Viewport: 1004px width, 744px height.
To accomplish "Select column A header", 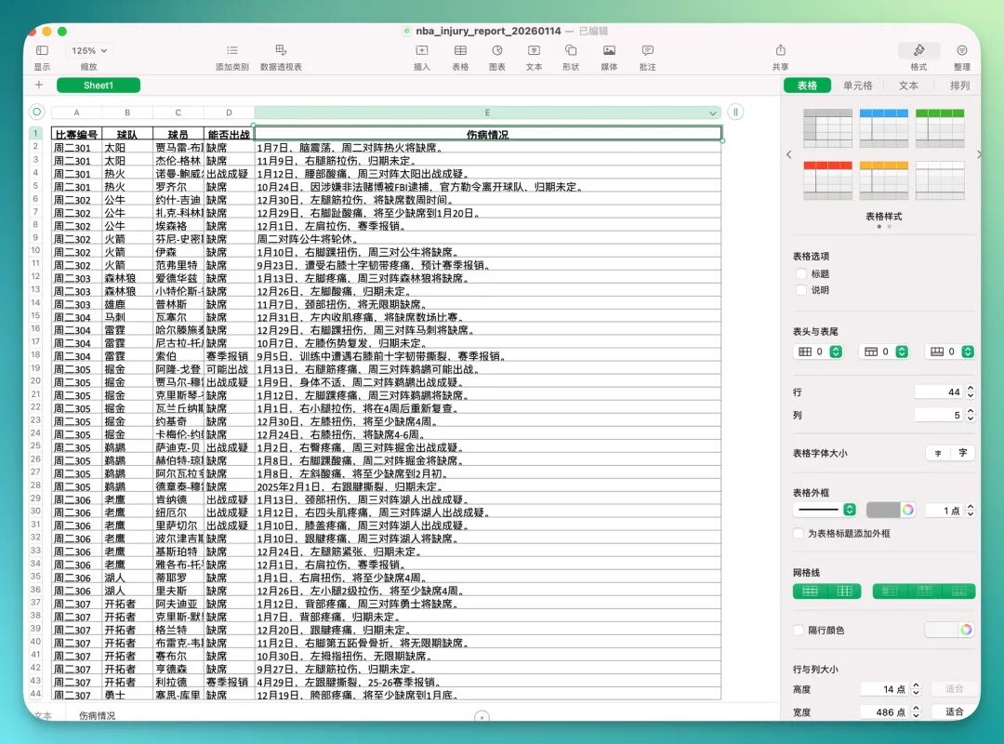I will 76,113.
